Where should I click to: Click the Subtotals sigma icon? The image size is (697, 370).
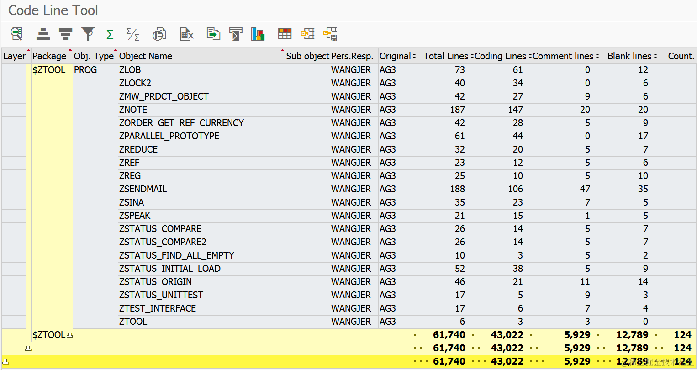point(132,34)
